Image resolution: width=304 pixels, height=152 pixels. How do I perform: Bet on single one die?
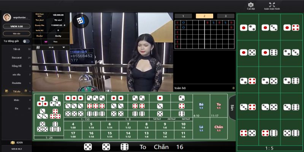point(160,98)
